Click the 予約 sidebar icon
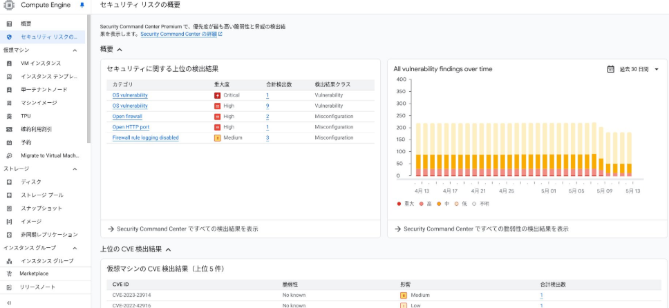 [10, 142]
